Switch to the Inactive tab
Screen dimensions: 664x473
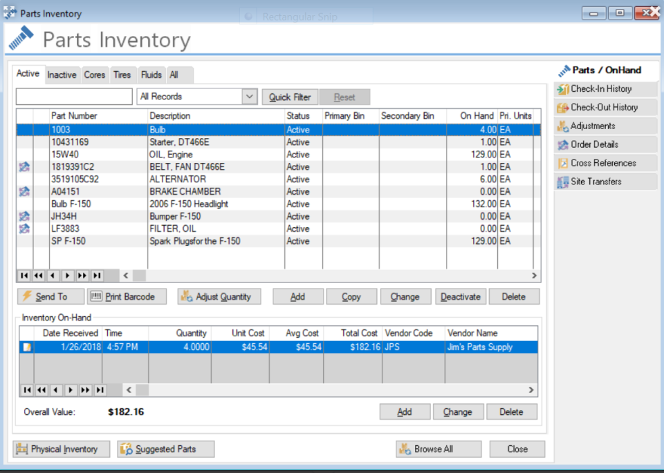pyautogui.click(x=62, y=75)
